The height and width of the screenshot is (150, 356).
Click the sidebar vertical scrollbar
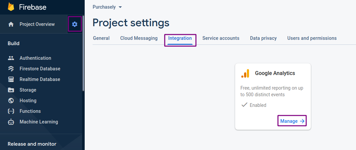(83, 53)
